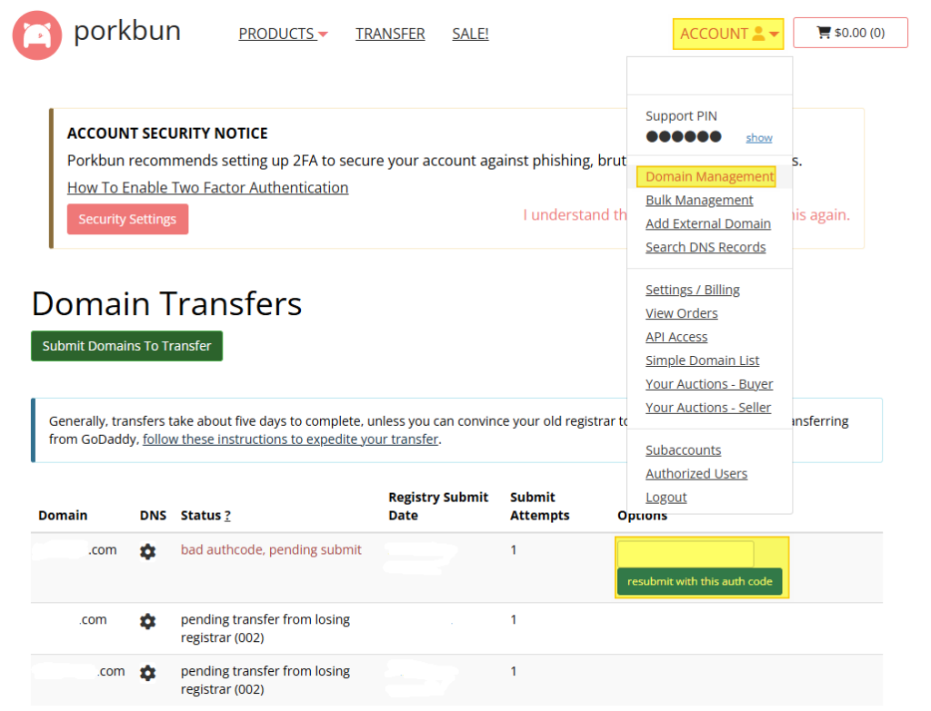Image resolution: width=931 pixels, height=711 pixels.
Task: Open Search DNS Records
Action: [x=706, y=247]
